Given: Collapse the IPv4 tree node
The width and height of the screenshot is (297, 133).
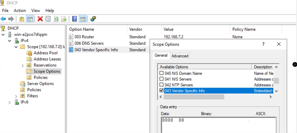Looking at the screenshot, I should [x=10, y=41].
